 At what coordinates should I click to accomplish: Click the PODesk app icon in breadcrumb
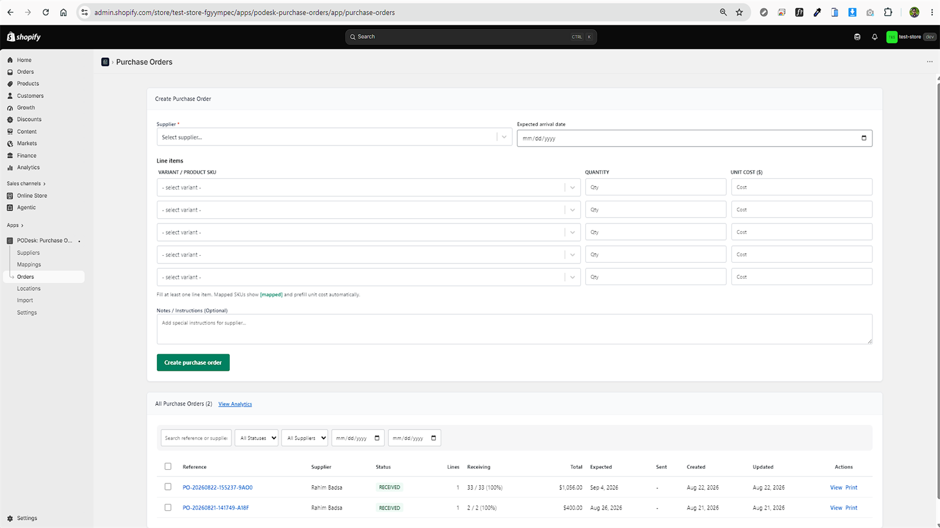click(105, 62)
